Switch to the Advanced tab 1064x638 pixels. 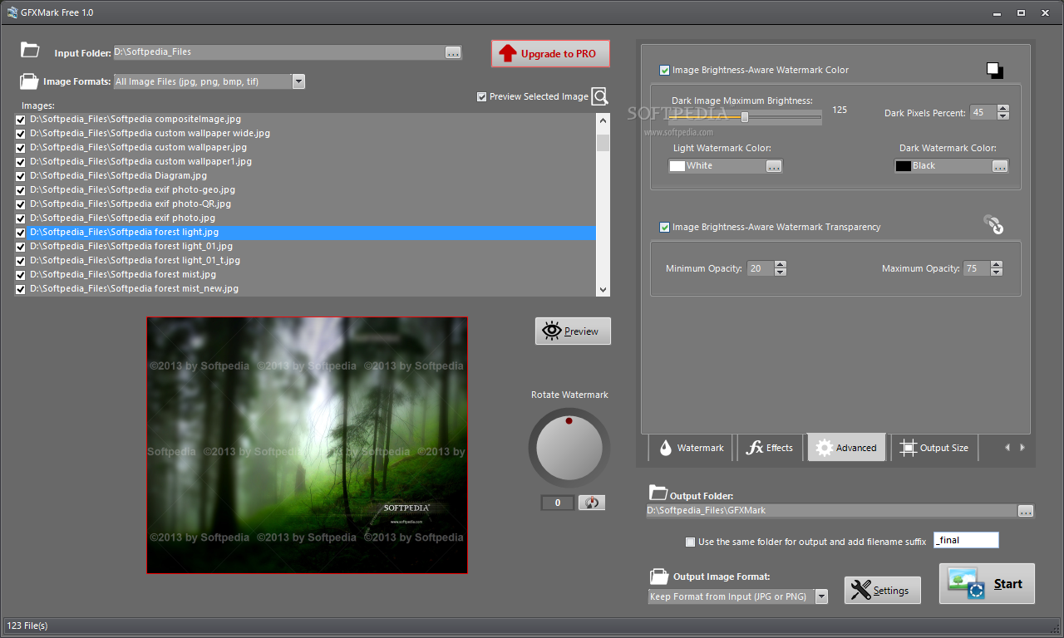click(x=847, y=447)
